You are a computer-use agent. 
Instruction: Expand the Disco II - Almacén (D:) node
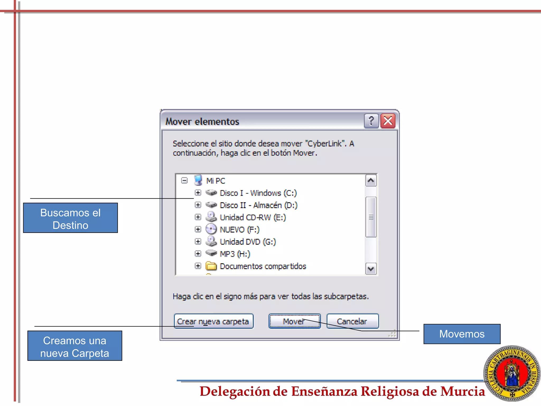coord(198,205)
